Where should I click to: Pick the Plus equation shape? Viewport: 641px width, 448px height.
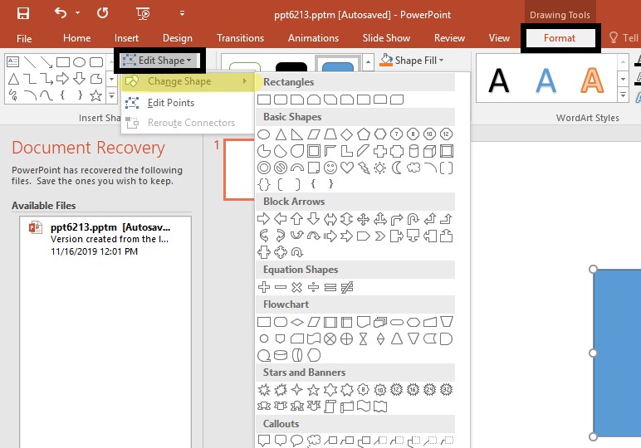pos(264,287)
